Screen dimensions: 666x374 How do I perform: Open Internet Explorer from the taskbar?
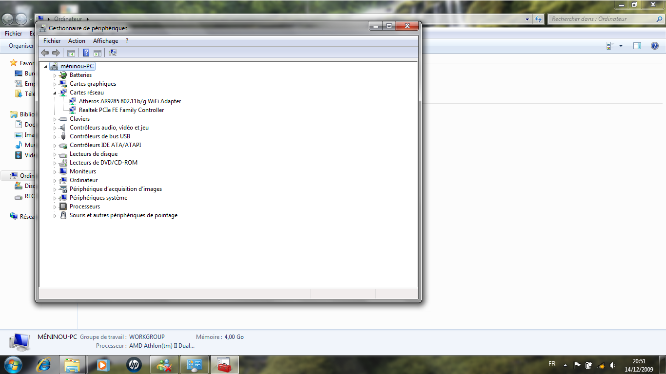[44, 364]
